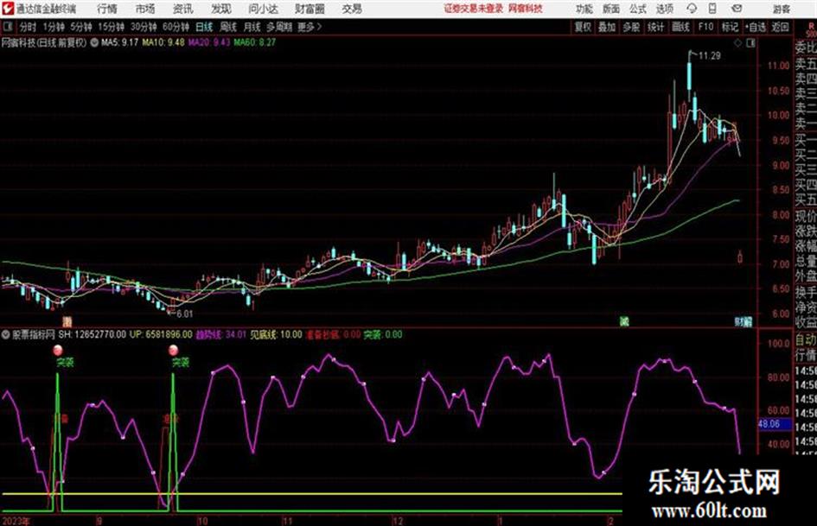Viewport: 817px width, 526px height.
Task: Open the mail envelope icon
Action: click(x=737, y=9)
